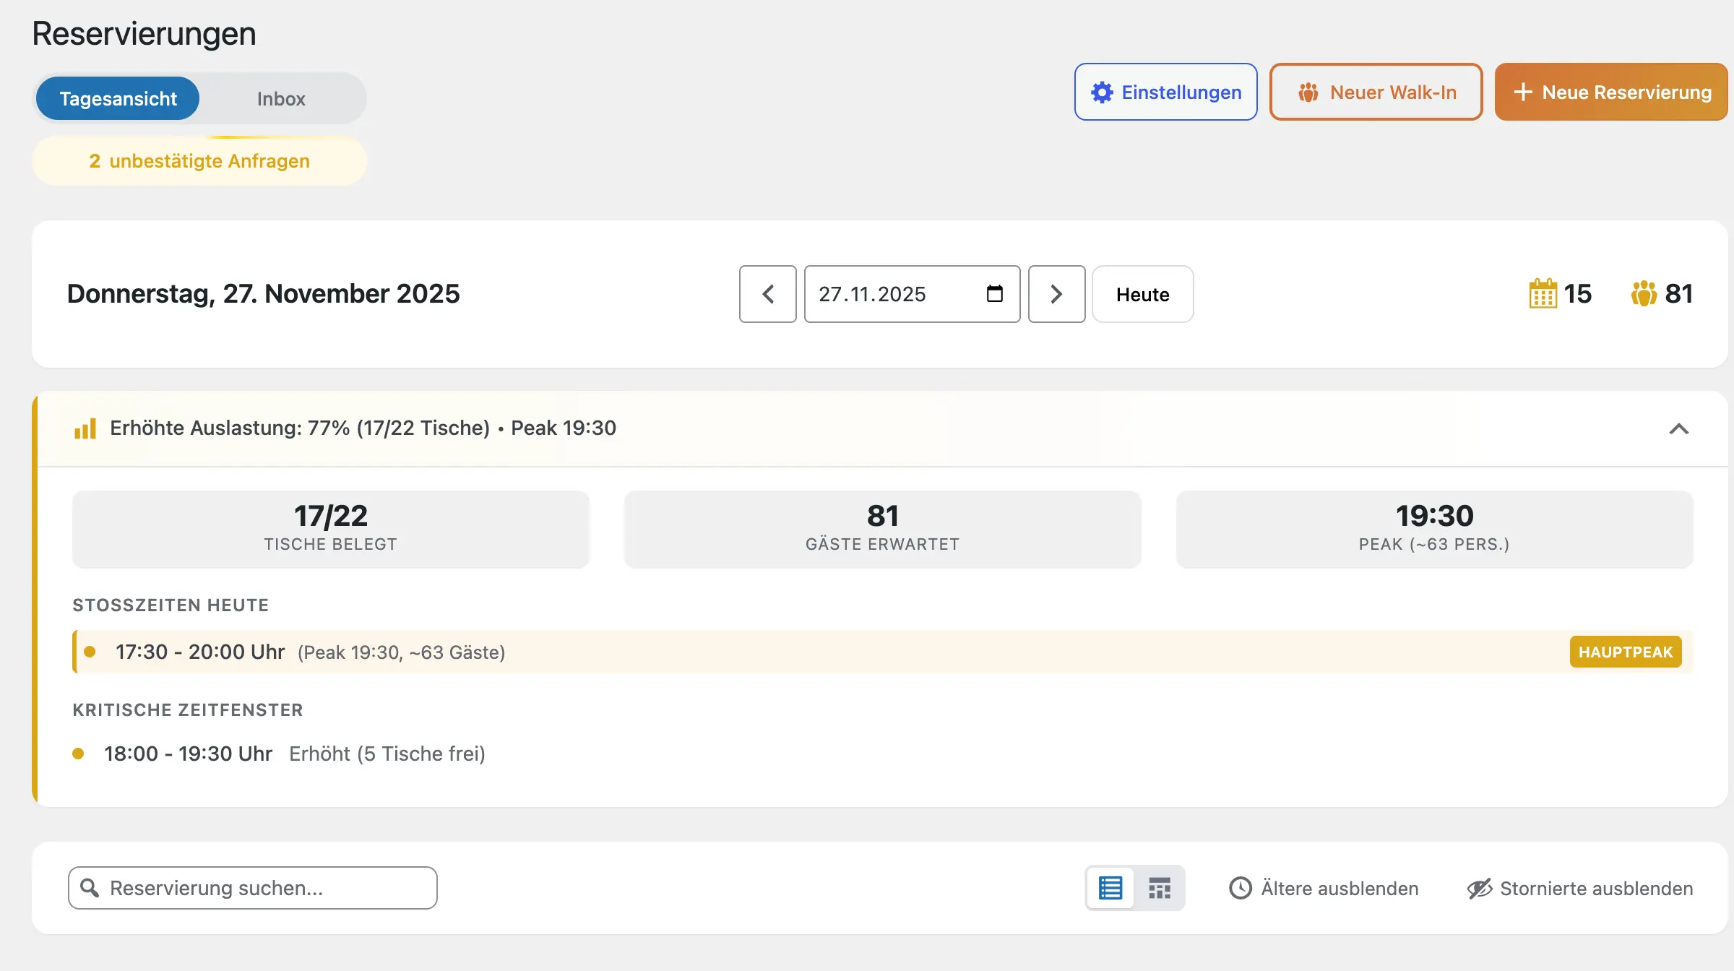Toggle Stornierte ausblenden visibility
The image size is (1734, 971).
[x=1580, y=888]
